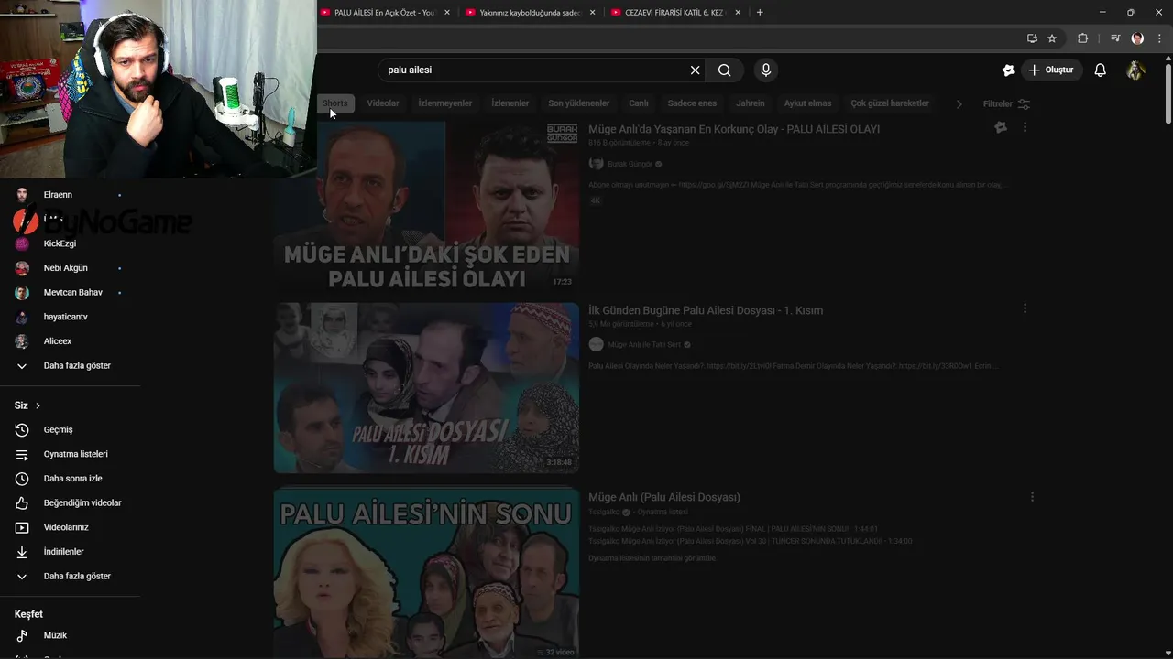The height and width of the screenshot is (659, 1173).
Task: Open the Chrome profile avatar
Action: [x=1137, y=38]
